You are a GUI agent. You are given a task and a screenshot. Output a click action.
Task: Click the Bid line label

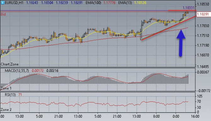click(x=3, y=14)
